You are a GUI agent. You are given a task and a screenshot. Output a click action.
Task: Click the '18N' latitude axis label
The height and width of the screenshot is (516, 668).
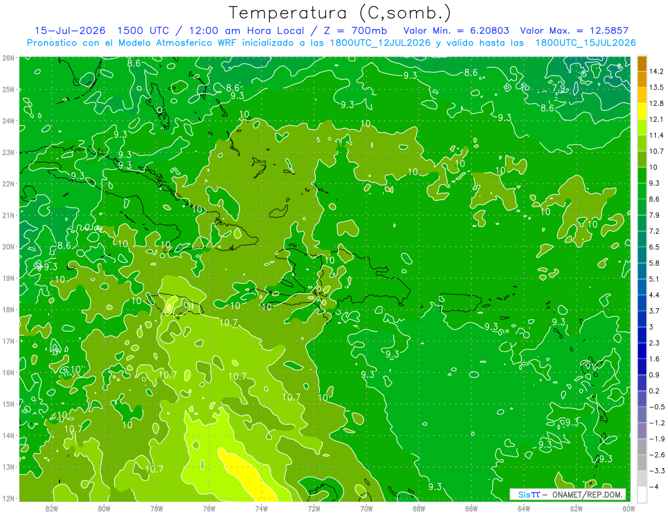[8, 309]
